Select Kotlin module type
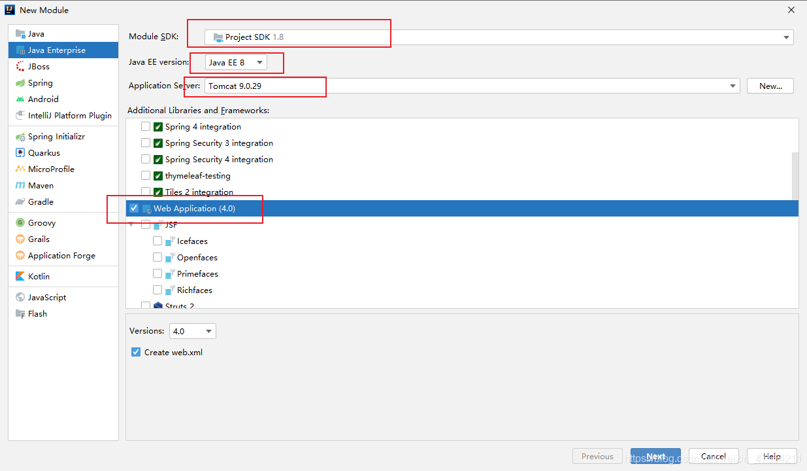The image size is (807, 471). click(63, 276)
